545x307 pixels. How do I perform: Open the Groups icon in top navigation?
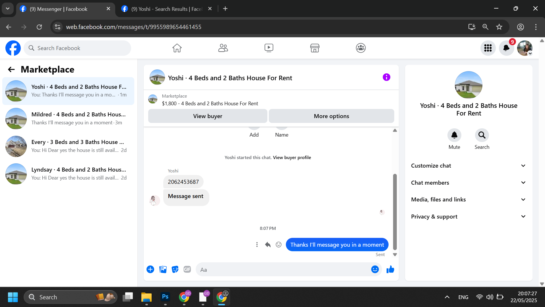click(x=361, y=48)
